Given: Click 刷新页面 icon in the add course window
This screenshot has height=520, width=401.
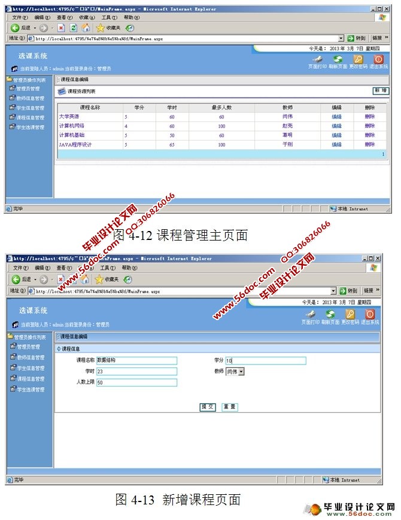Looking at the screenshot, I should 330,314.
